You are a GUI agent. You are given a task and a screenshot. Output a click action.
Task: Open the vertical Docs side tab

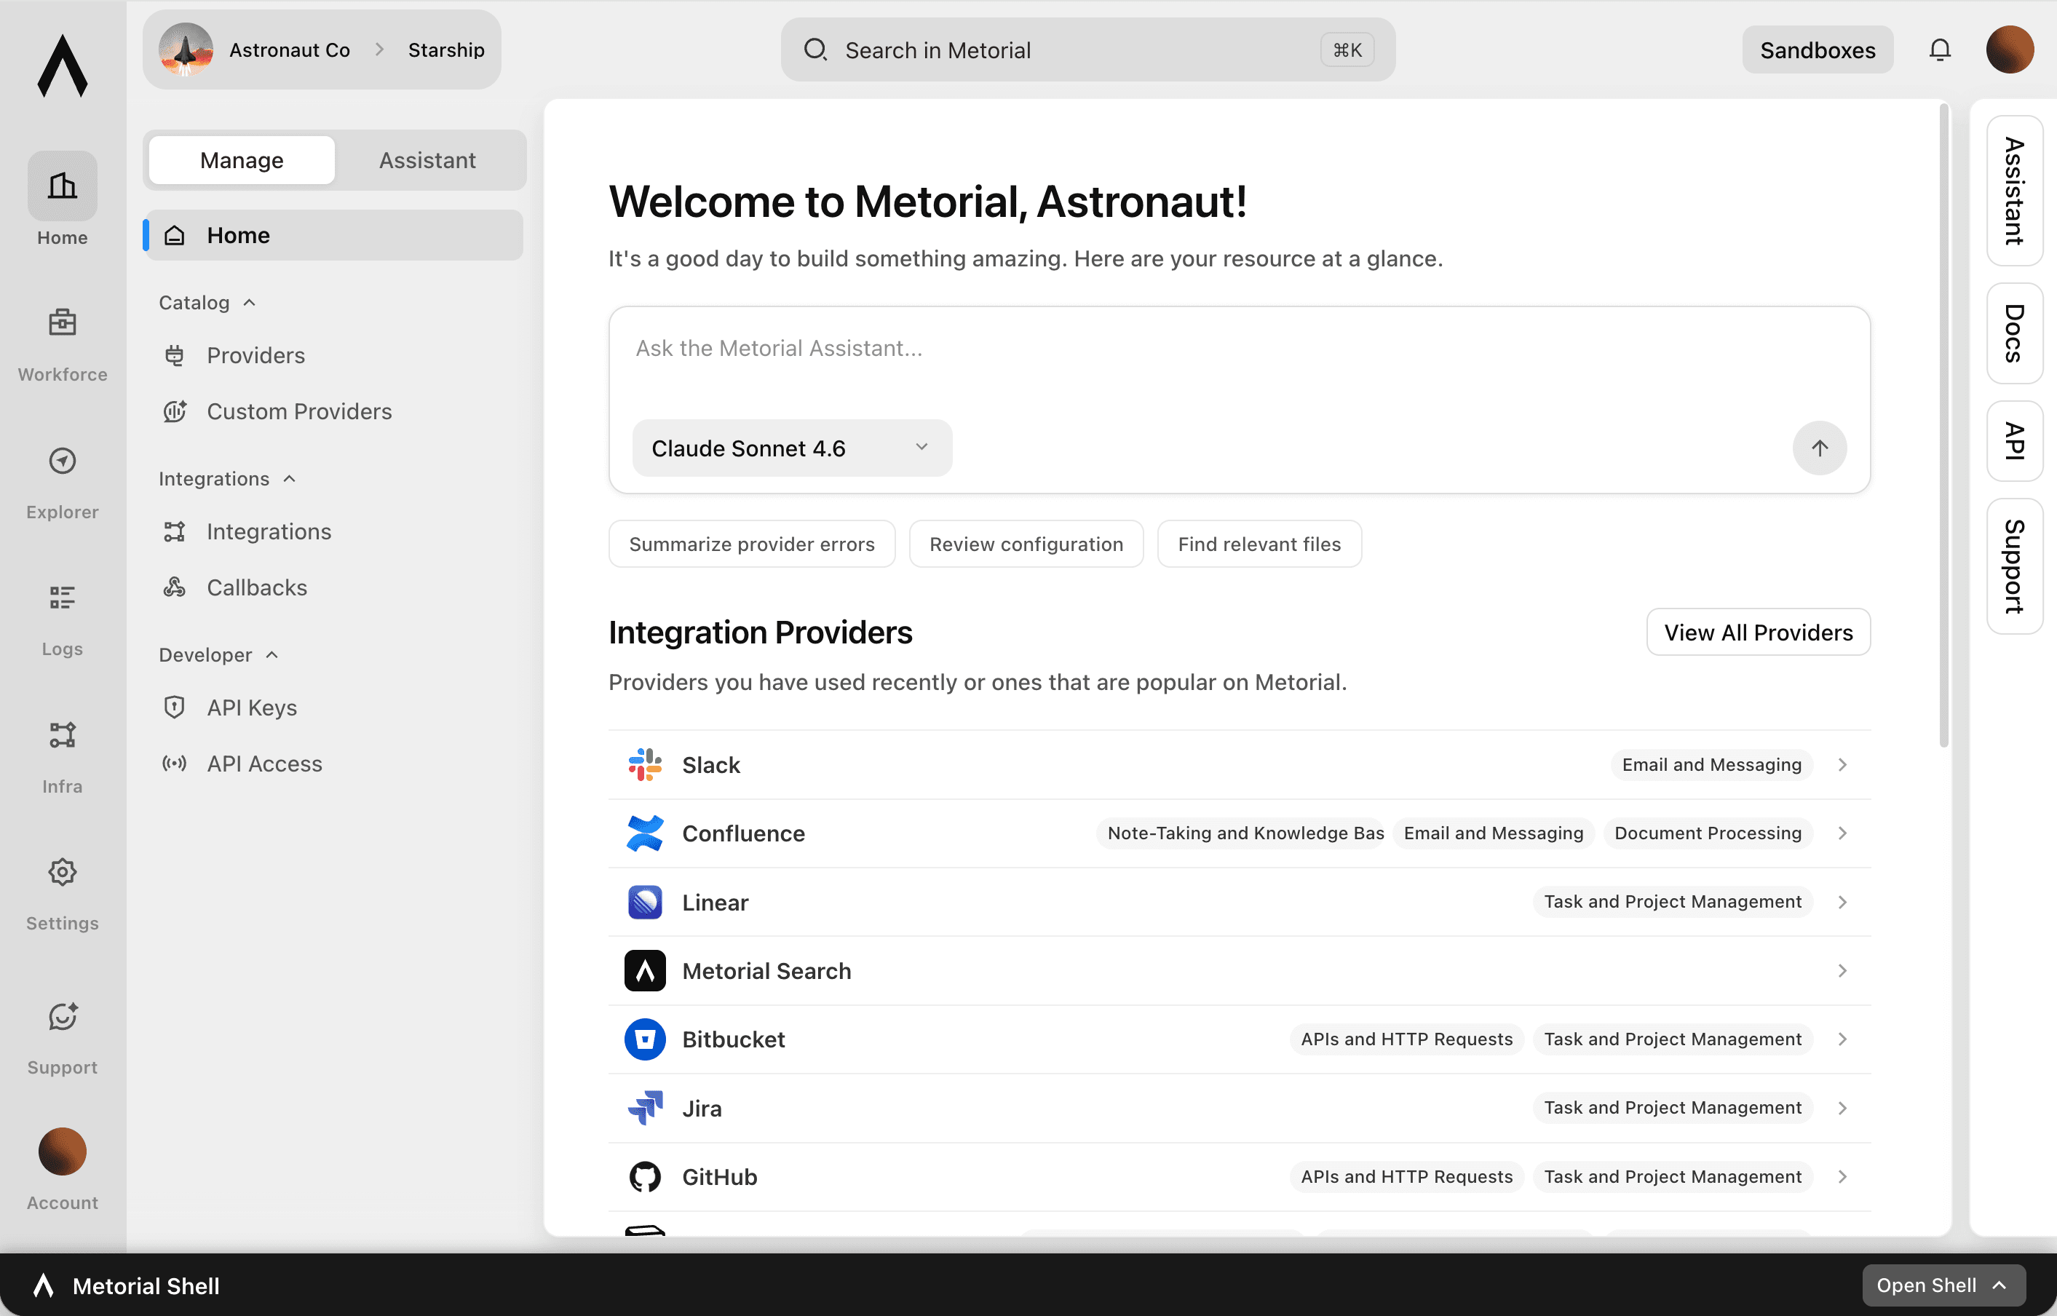click(x=2014, y=333)
